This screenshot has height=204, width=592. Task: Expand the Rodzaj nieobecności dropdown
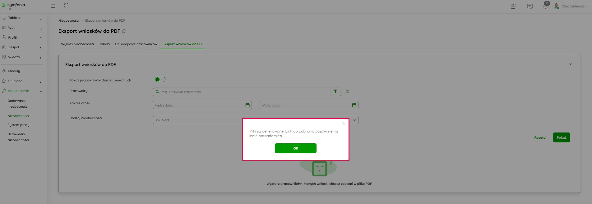354,120
